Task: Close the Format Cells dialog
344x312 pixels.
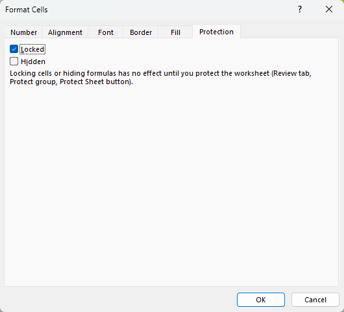Action: click(329, 10)
